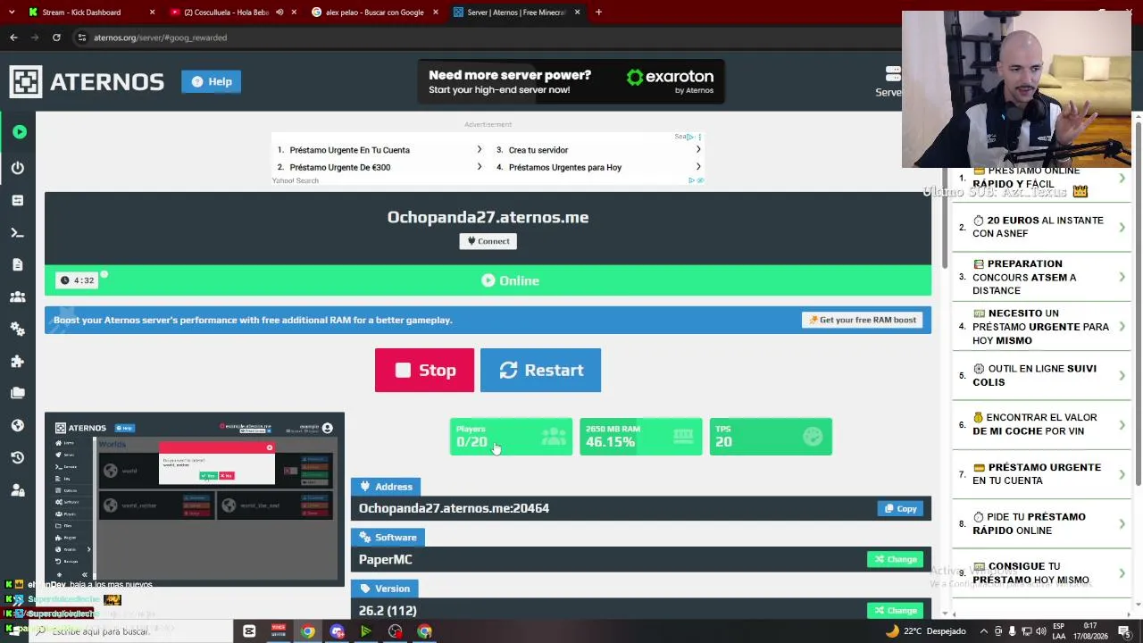Open sidebar ad Preparation Concours ATSEM

click(1041, 277)
